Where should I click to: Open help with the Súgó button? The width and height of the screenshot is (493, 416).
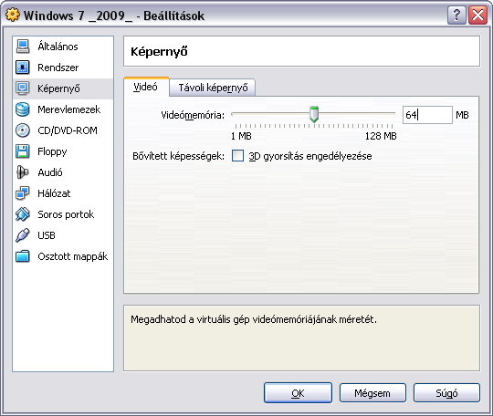[446, 393]
